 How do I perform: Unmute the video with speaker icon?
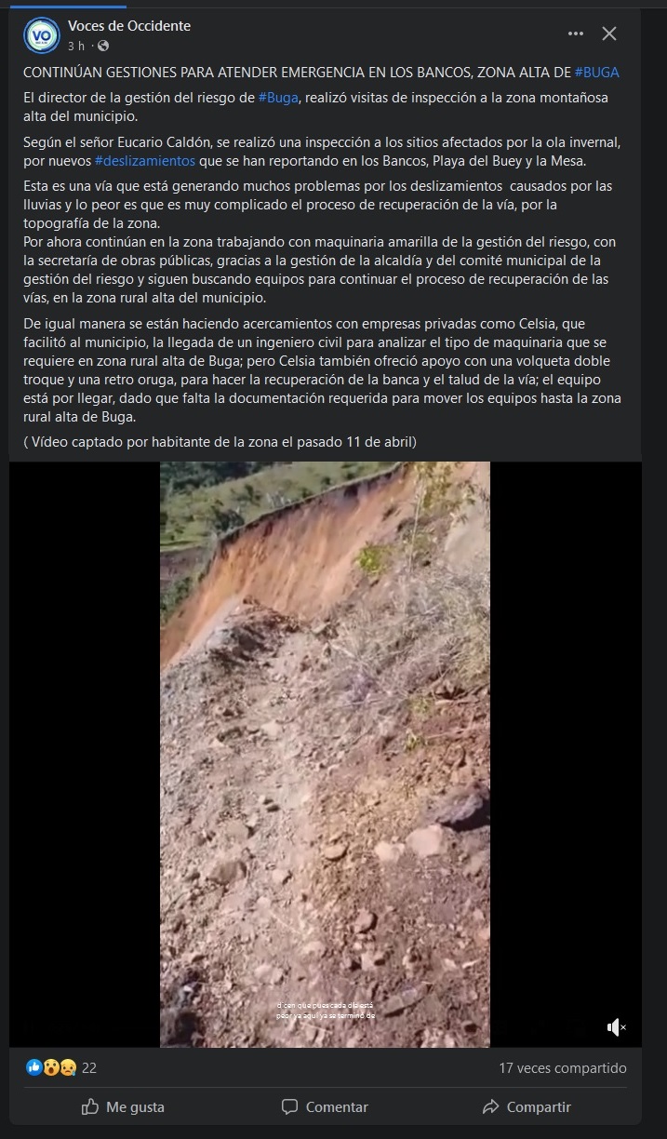click(616, 1027)
